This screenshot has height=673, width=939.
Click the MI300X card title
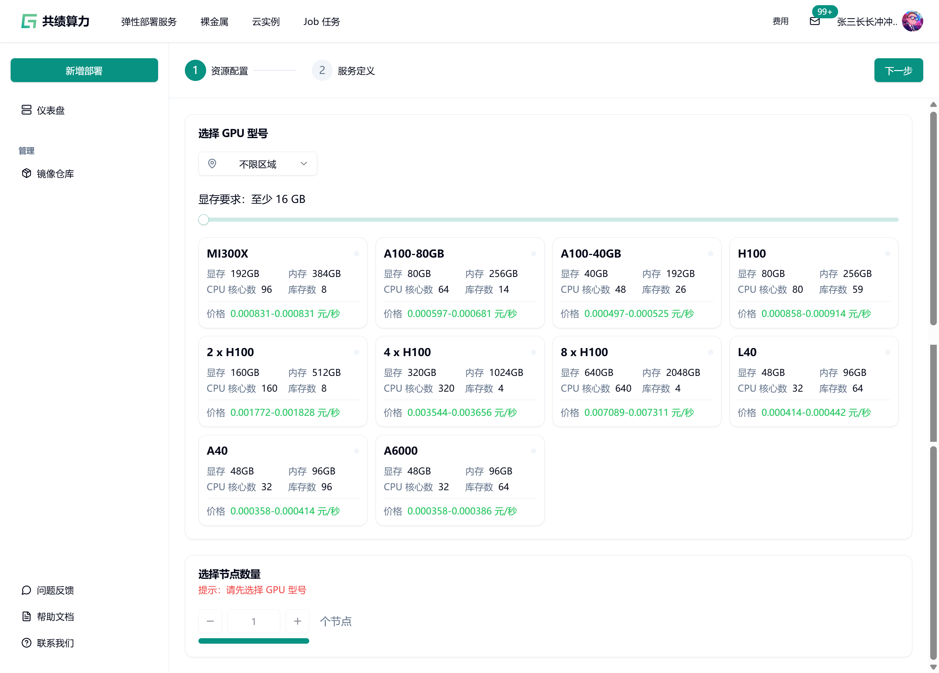pos(227,254)
